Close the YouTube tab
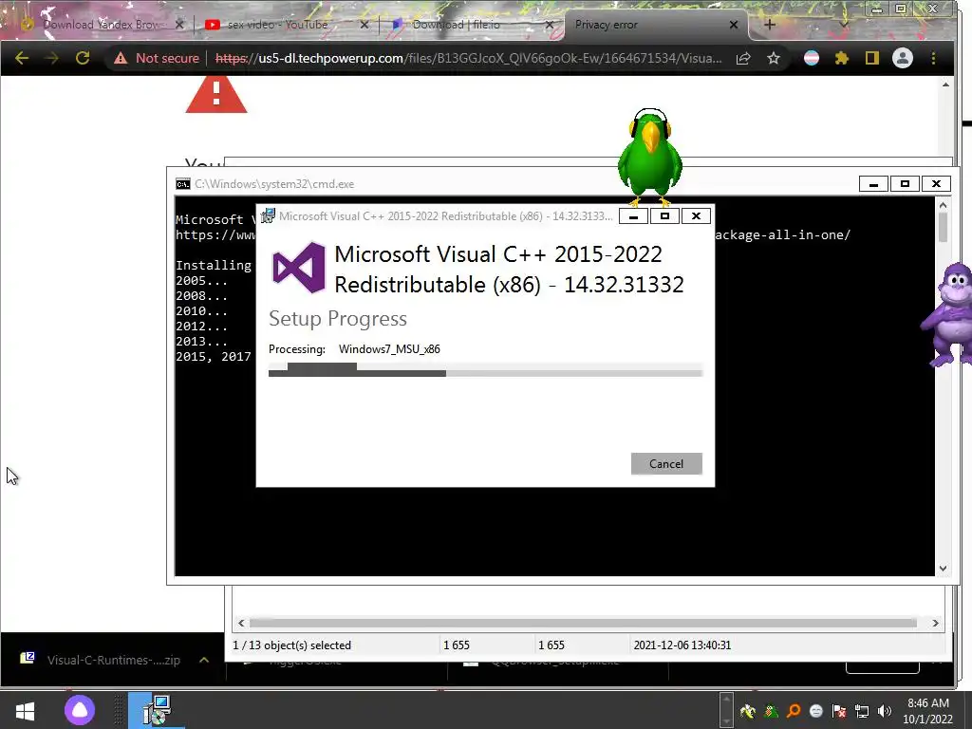This screenshot has width=972, height=729. (364, 25)
